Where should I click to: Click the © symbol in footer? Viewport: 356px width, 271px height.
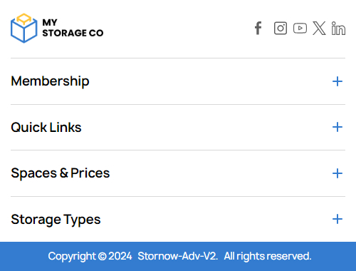click(x=102, y=256)
